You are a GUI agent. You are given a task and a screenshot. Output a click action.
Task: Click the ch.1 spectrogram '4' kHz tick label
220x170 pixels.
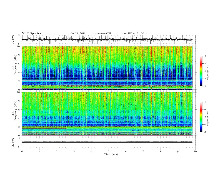(19, 72)
